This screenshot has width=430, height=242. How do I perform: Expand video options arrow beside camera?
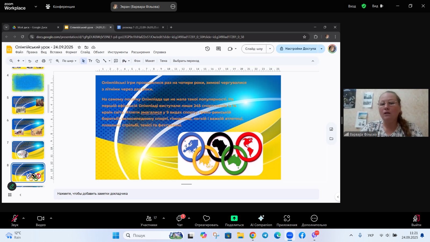click(51, 218)
